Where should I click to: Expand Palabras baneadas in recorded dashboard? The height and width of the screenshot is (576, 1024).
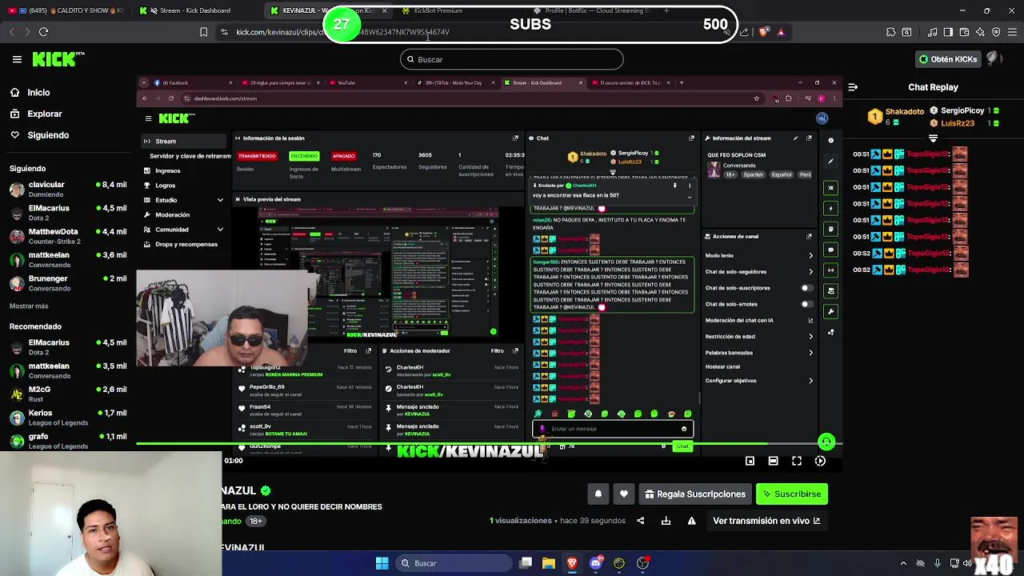point(810,353)
